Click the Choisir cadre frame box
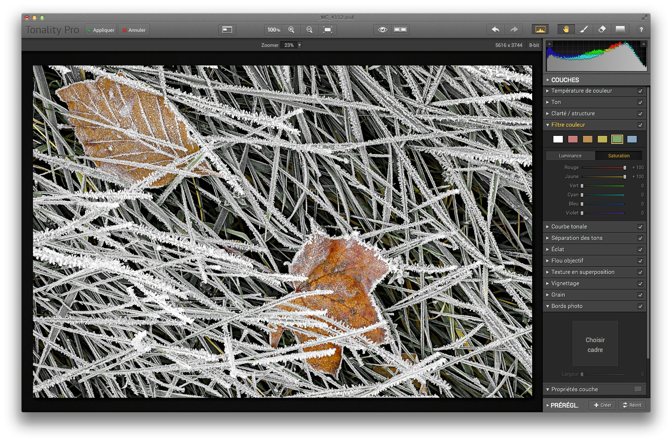 tap(595, 344)
